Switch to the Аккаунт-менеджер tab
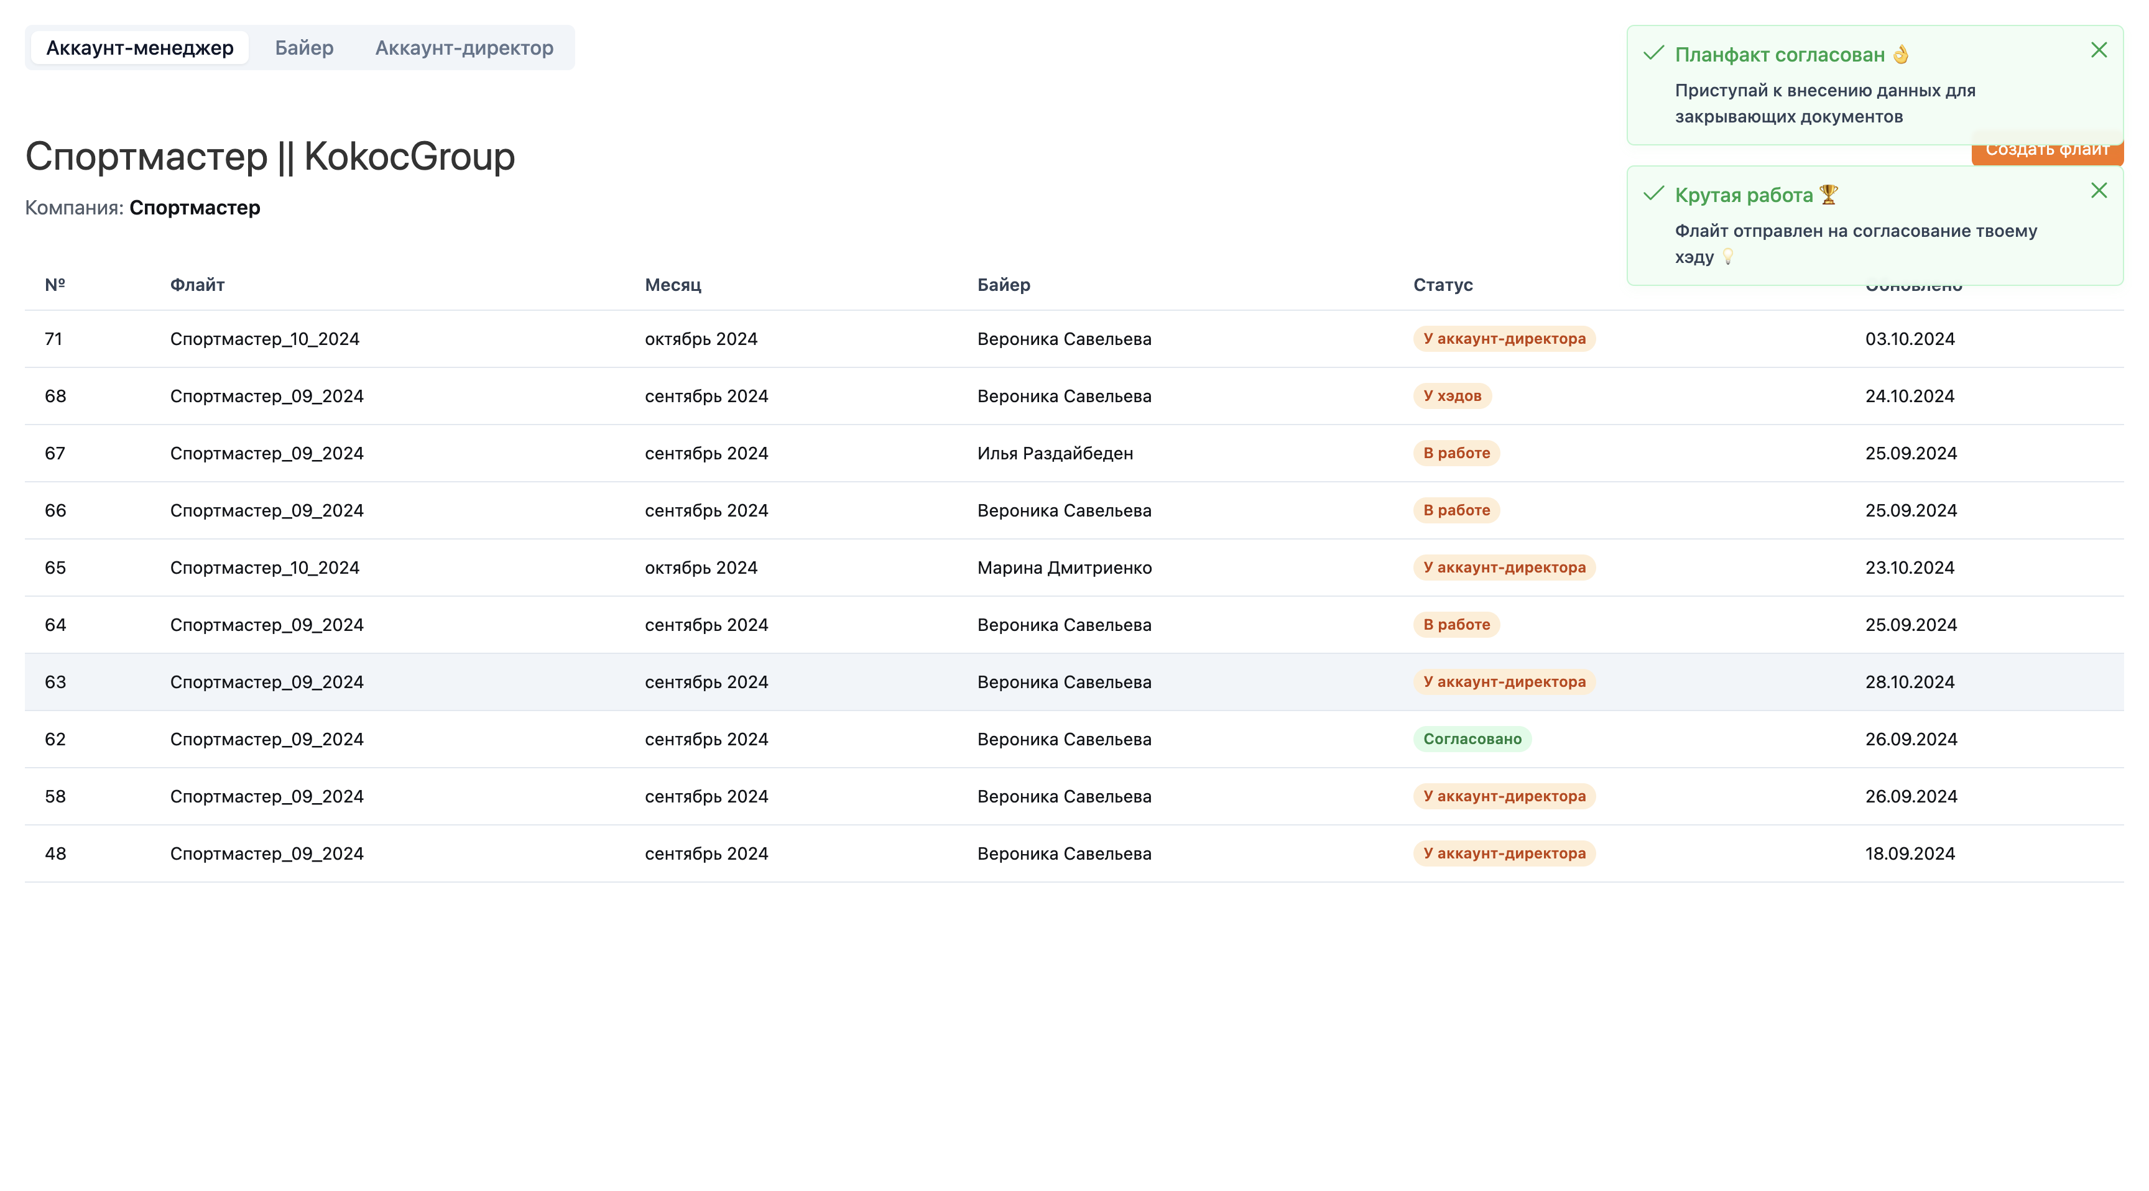 139,47
